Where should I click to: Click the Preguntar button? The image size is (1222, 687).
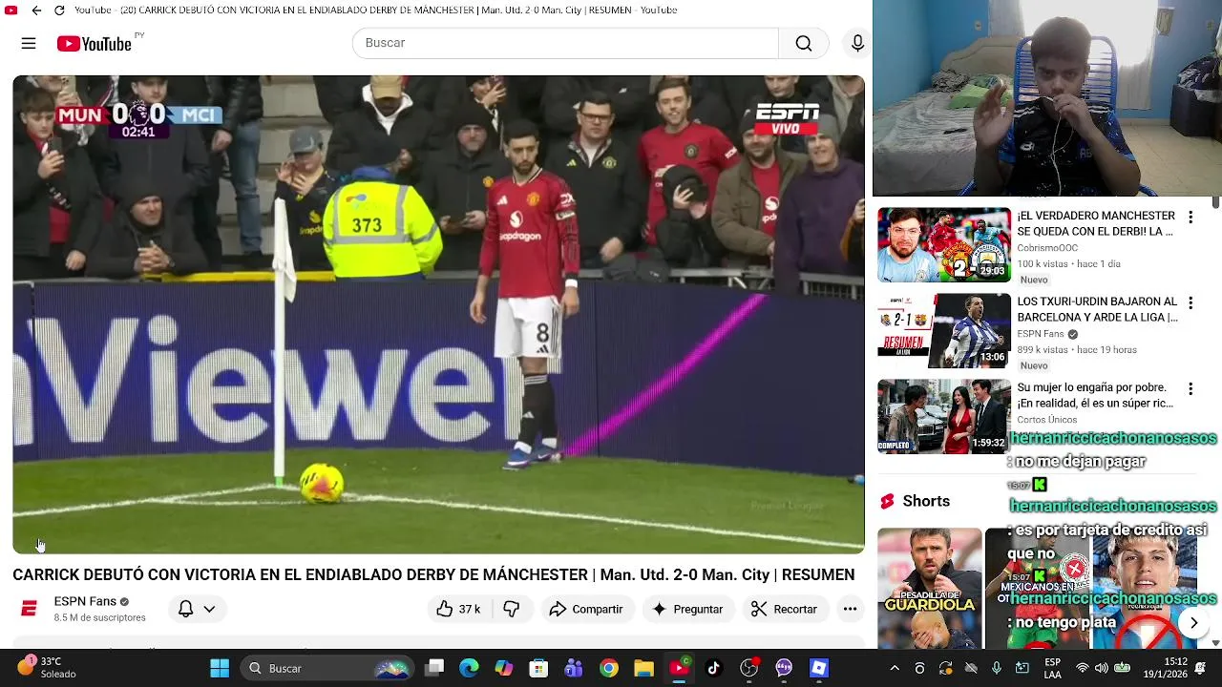[686, 609]
